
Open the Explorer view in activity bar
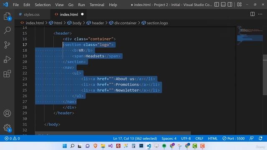[x=7, y=16]
